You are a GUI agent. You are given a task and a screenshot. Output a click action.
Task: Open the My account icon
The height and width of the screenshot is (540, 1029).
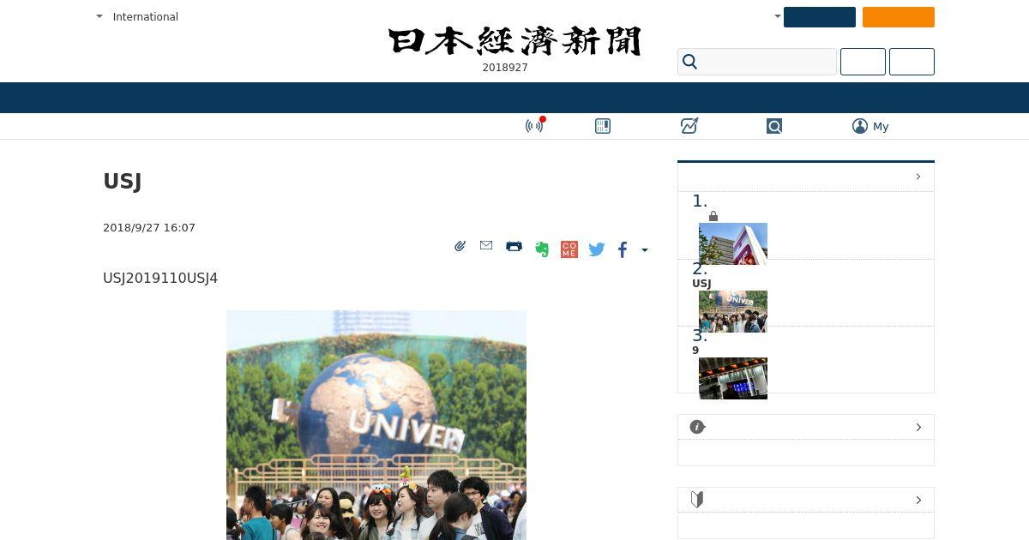860,126
